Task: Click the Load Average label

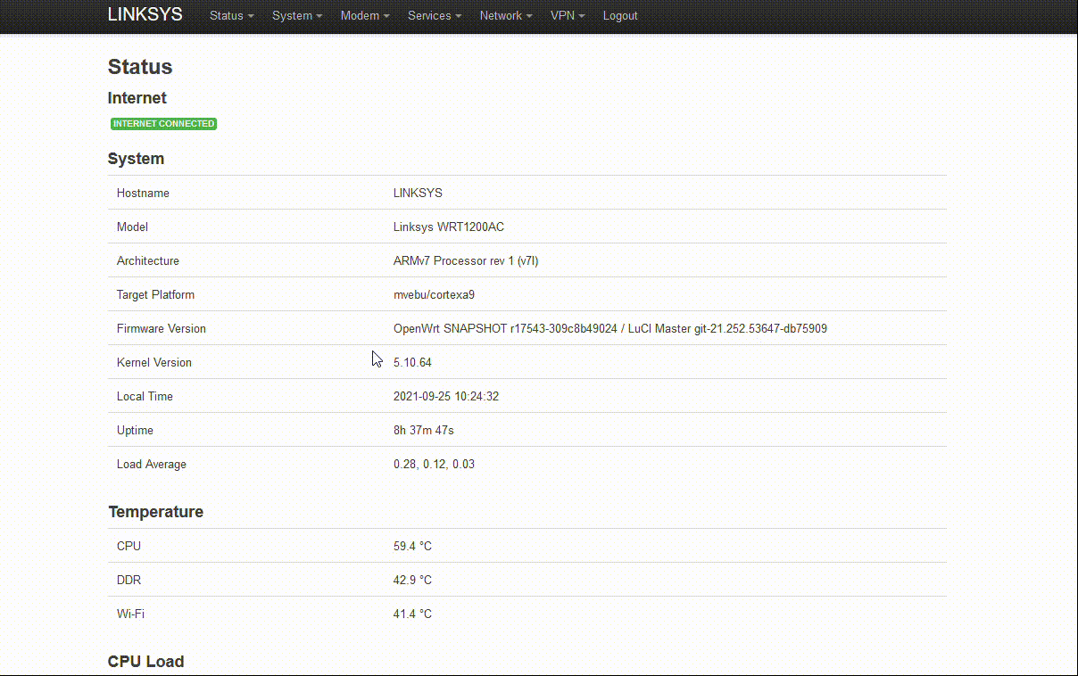Action: click(x=152, y=464)
